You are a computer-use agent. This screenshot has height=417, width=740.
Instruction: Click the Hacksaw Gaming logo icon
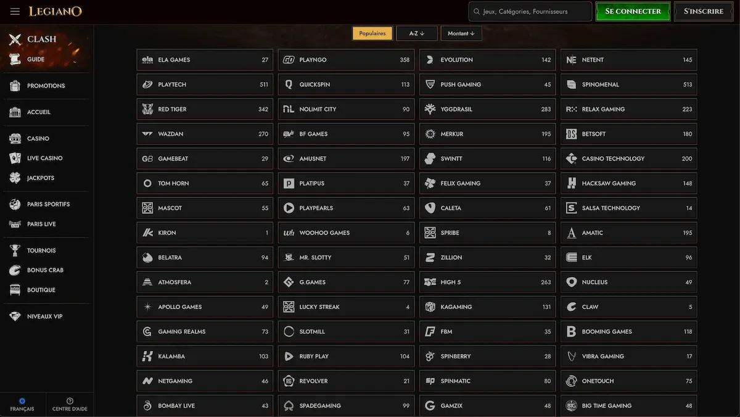pos(571,183)
